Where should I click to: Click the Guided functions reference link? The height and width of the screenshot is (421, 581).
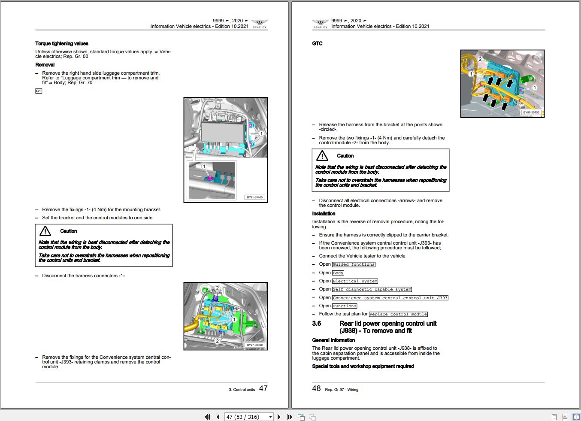[x=353, y=264]
